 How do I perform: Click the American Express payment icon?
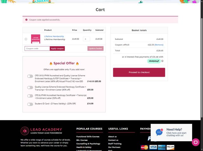point(162,147)
